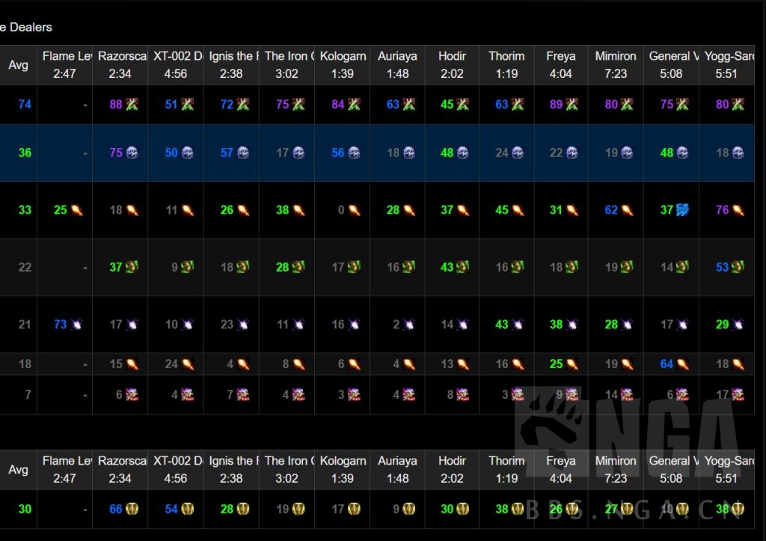This screenshot has height=541, width=766.
Task: Click fire icon beside 24 in XT-002 column
Action: tap(188, 364)
